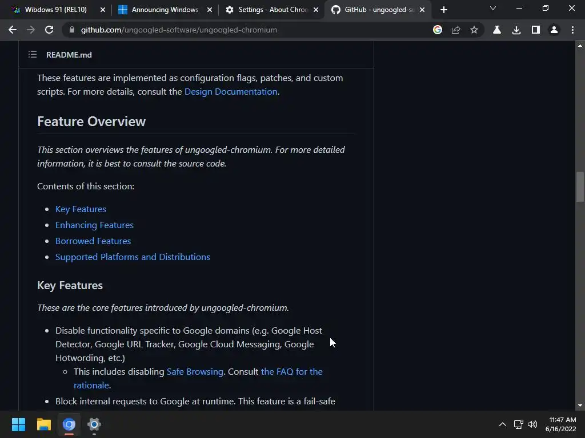585x438 pixels.
Task: Close the GitHub tab
Action: pos(422,10)
